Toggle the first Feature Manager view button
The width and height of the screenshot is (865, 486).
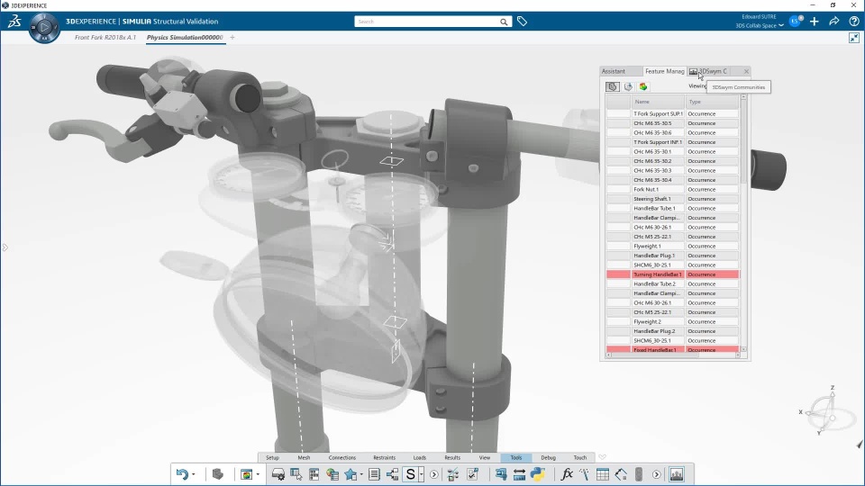[613, 86]
